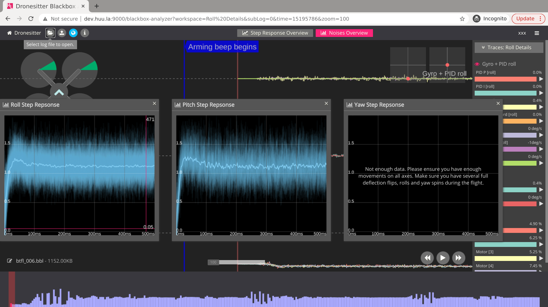Toggle visibility of Gyro + PID roll
Image resolution: width=548 pixels, height=307 pixels.
coord(477,64)
